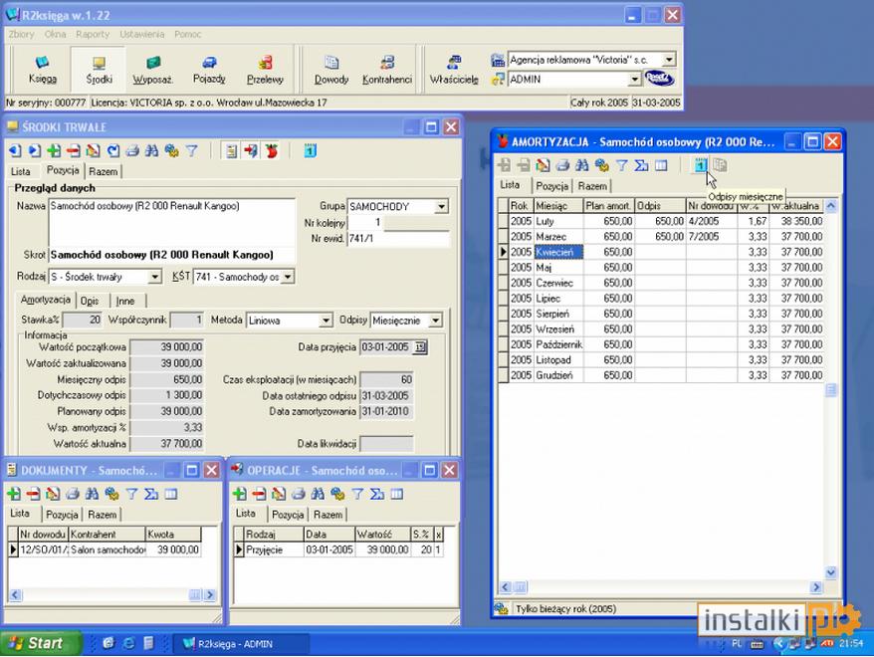Open the Przelewy module
The height and width of the screenshot is (657, 874).
[x=265, y=70]
